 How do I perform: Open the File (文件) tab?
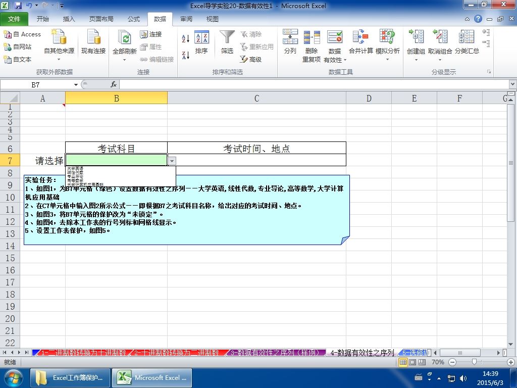pos(14,19)
